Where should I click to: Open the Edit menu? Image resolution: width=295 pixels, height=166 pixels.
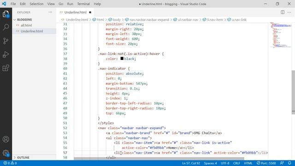click(23, 4)
